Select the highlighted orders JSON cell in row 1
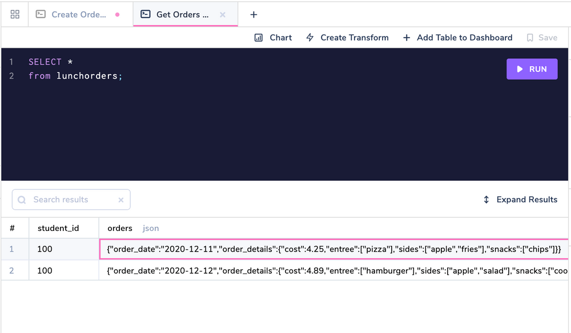 point(334,249)
